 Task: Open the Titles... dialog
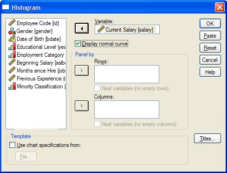tap(208, 139)
